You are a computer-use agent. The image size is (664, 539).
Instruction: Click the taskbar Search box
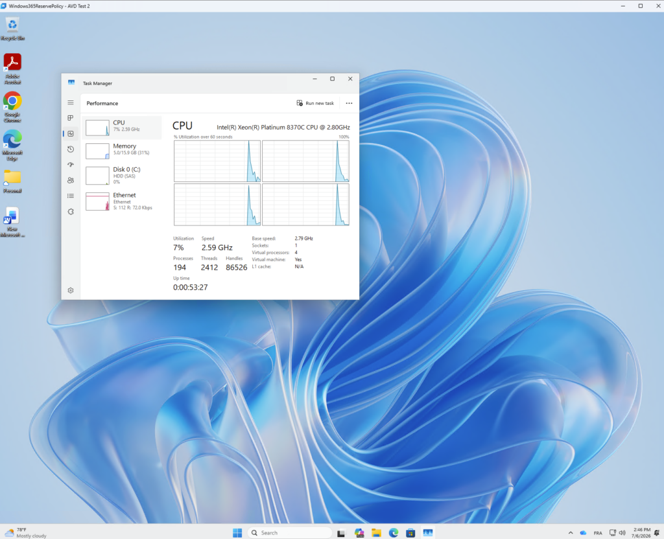pos(290,533)
